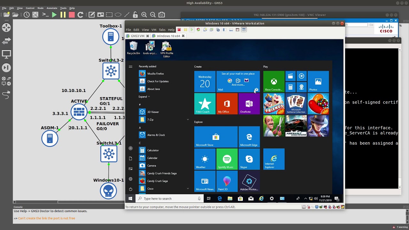Browse all devices in GNS3 sidebar
This screenshot has width=409, height=230.
coord(6,81)
